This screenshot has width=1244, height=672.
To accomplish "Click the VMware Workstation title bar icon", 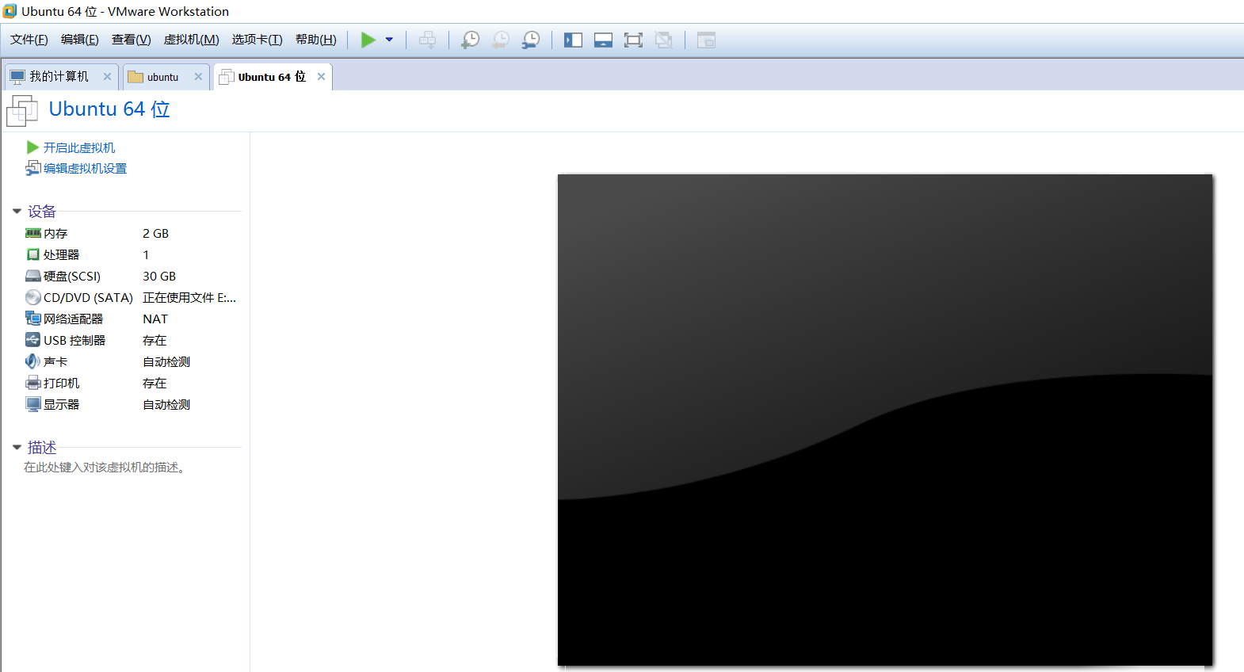I will pos(10,11).
